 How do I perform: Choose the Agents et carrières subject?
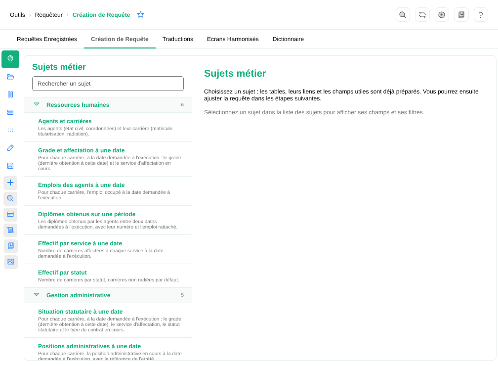[108, 127]
